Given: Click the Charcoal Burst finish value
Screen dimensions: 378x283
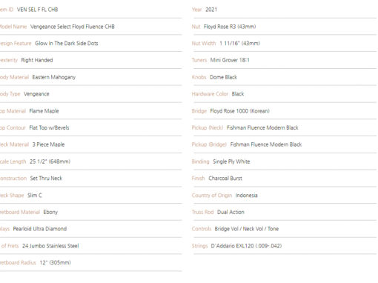Looking at the screenshot, I should (x=225, y=179).
